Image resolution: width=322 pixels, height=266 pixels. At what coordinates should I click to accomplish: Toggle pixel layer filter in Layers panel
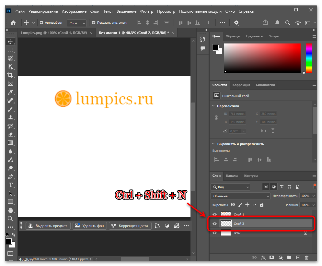[266, 187]
